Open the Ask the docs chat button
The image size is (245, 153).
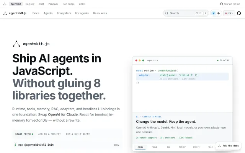pos(228,146)
